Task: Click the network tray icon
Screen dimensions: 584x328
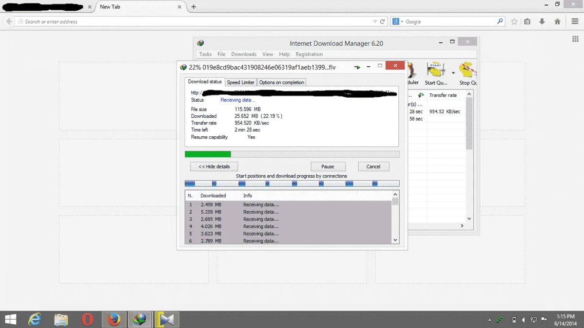Action: click(533, 320)
